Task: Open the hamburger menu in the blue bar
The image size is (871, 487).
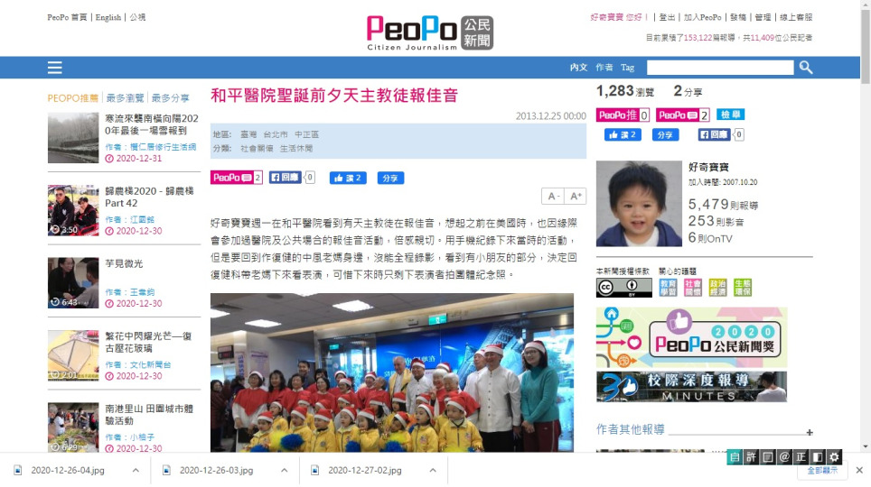Action: [x=54, y=68]
